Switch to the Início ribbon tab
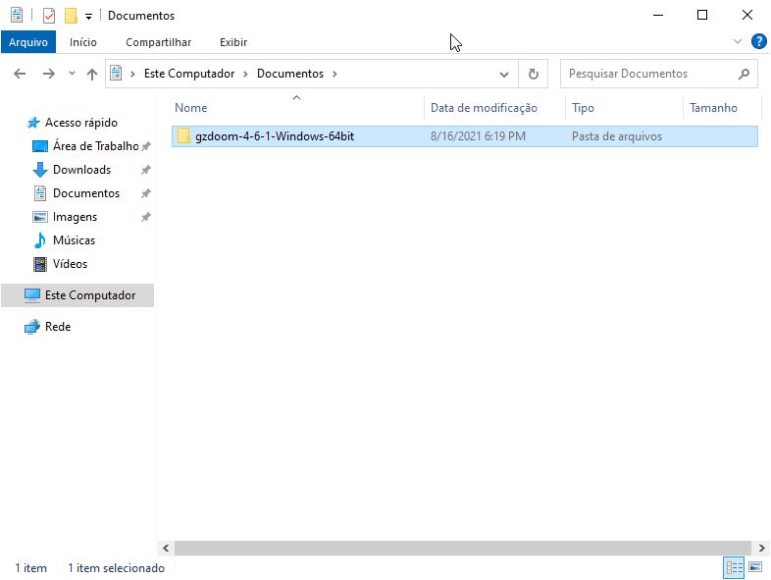The image size is (771, 580). [83, 42]
